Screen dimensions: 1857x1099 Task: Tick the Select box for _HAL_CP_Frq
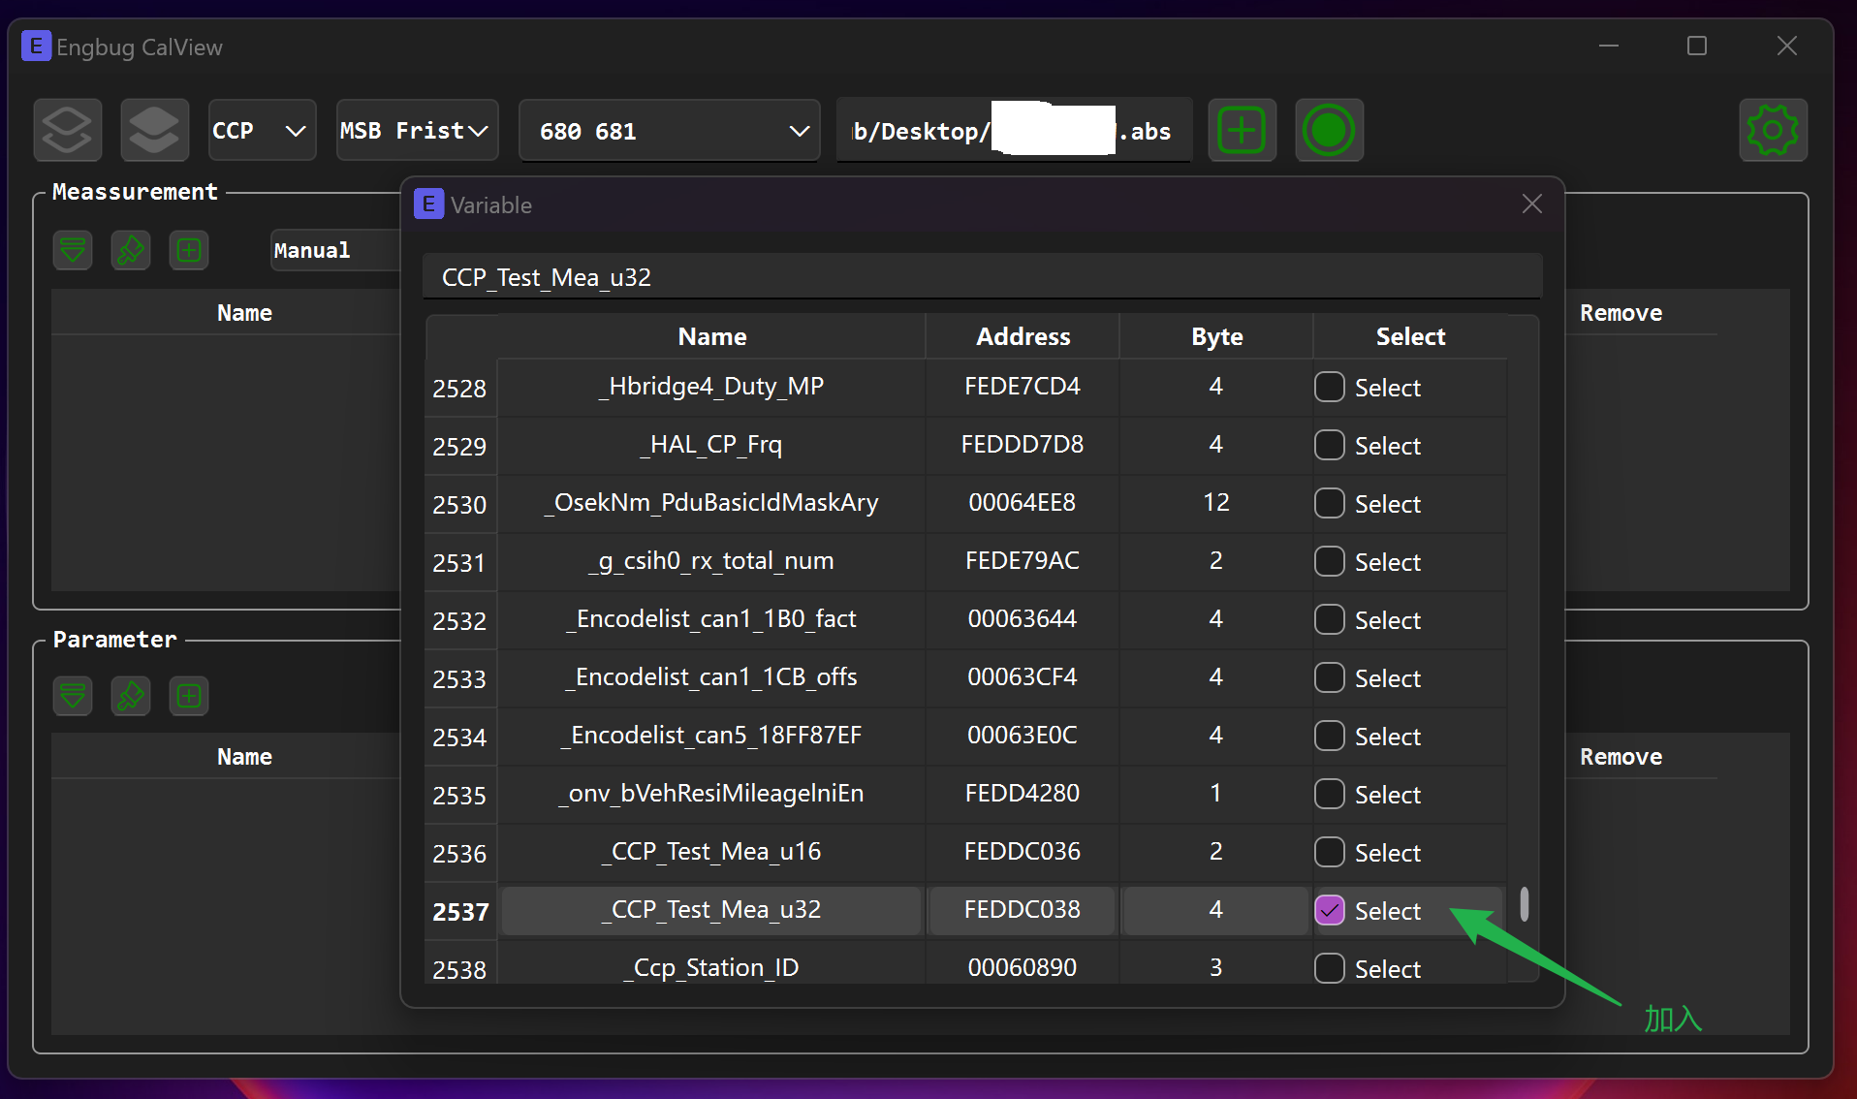1329,445
